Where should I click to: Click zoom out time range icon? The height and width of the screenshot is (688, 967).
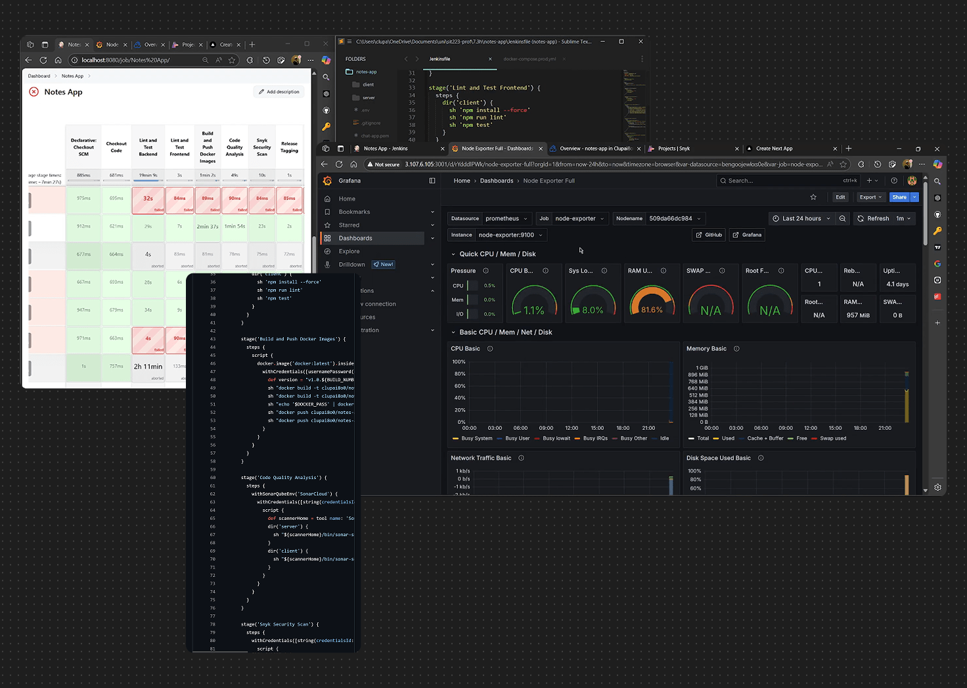[842, 219]
